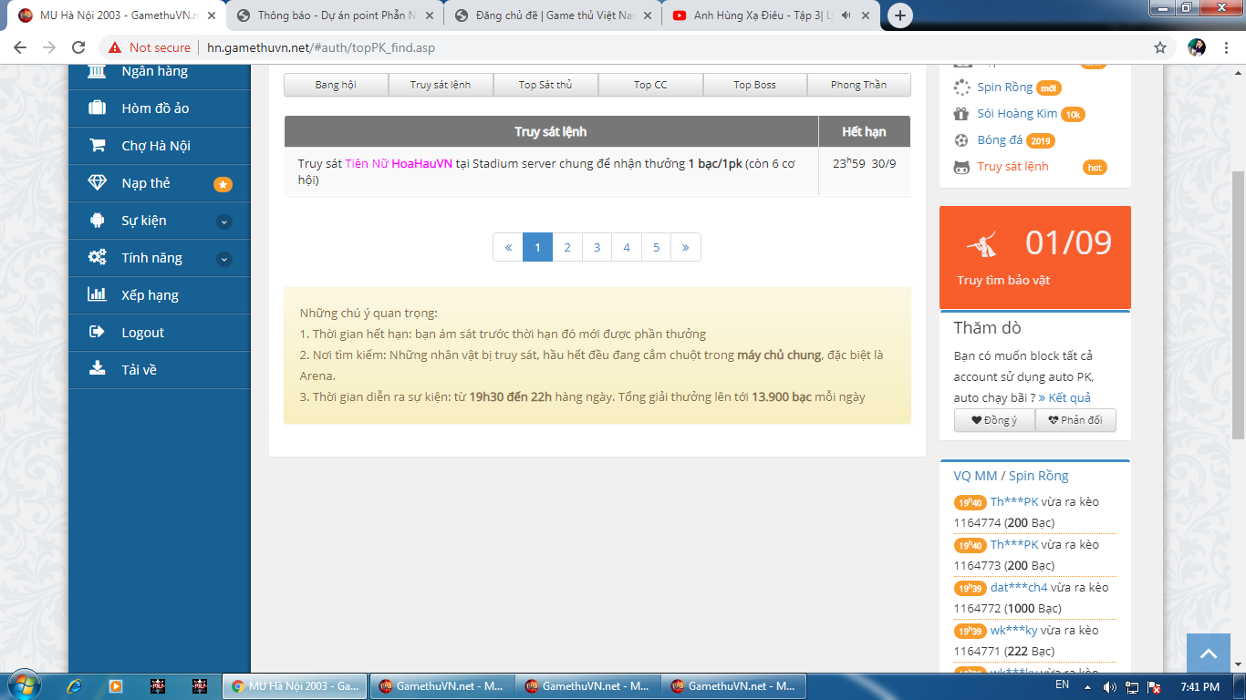Vote Phản đối in the poll
The height and width of the screenshot is (700, 1246).
[1075, 420]
